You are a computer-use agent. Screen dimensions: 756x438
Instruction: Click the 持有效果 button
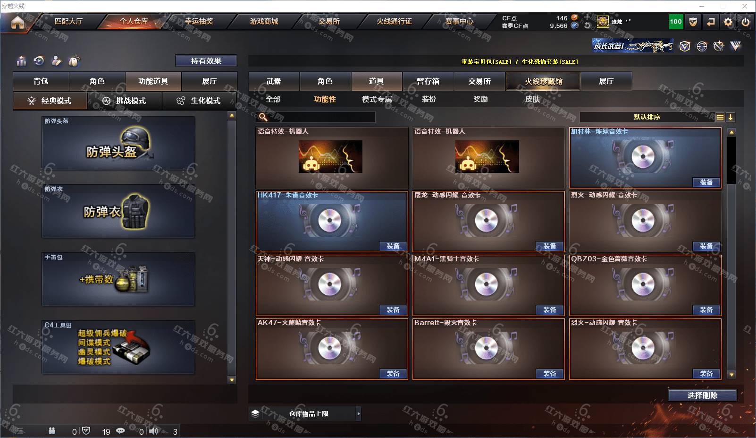(206, 61)
